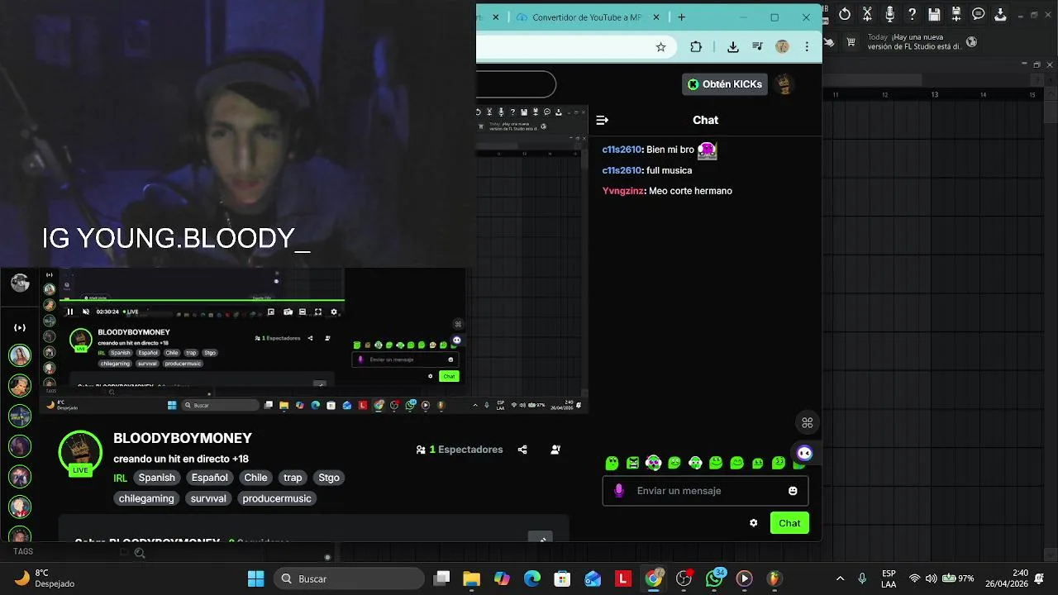
Task: Bookmark this page with the Chrome star icon
Action: coord(660,47)
